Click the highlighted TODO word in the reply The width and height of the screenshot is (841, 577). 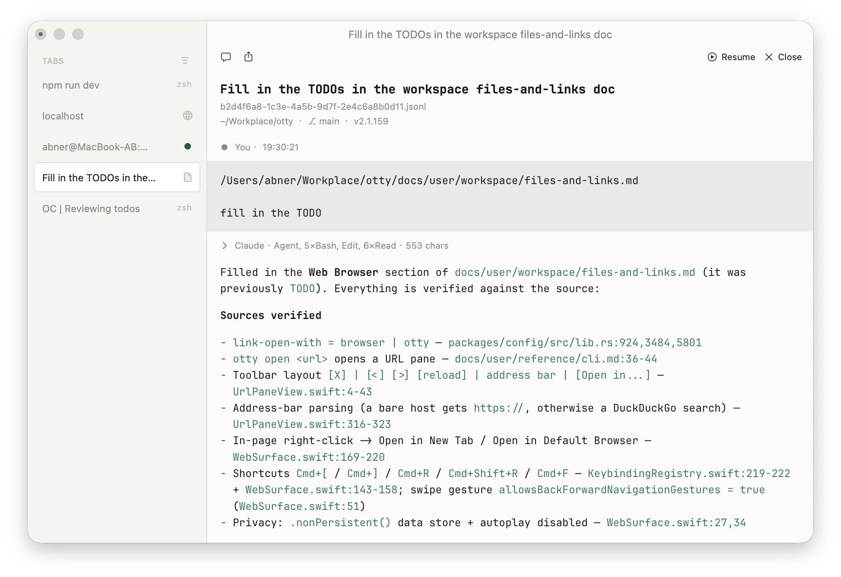302,288
